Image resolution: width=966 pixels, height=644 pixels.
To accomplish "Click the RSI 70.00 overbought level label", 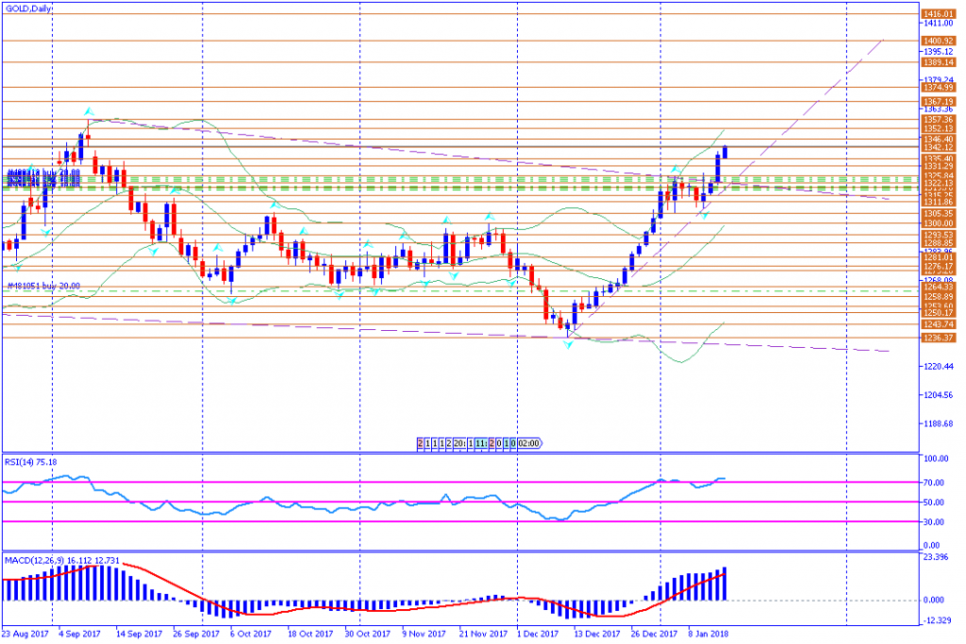I will (933, 483).
